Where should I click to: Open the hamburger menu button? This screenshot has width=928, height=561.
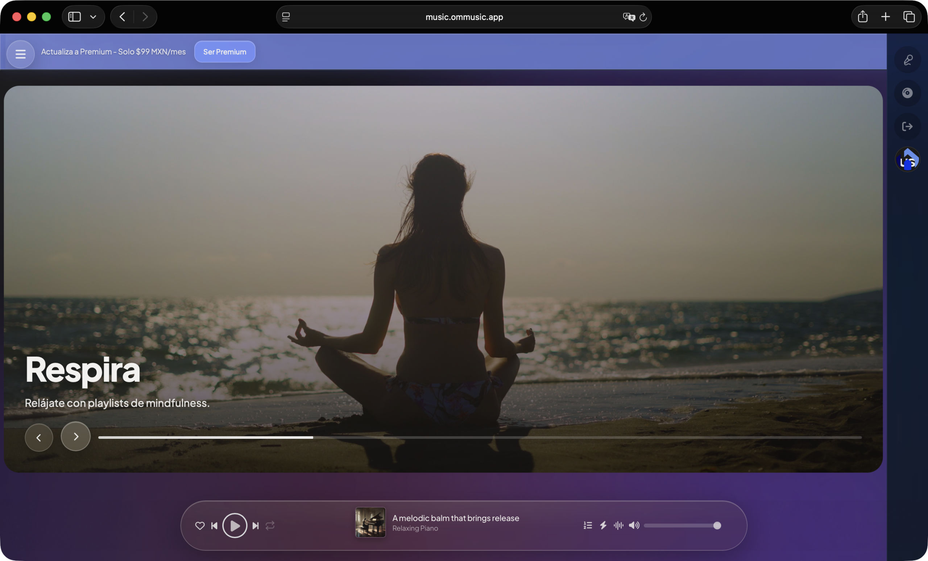20,54
